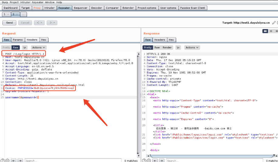This screenshot has height=162, width=278.
Task: Switch to top-bottom stacked layout view
Action: pos(271,31)
